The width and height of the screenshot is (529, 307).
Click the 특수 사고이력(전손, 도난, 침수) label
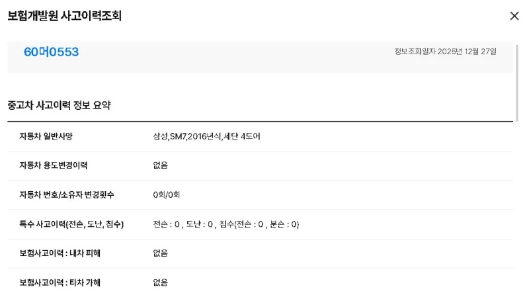[x=72, y=224]
